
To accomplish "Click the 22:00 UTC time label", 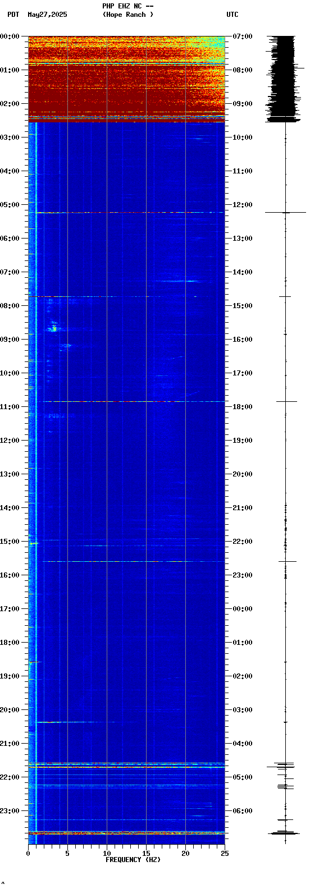I will [x=243, y=542].
